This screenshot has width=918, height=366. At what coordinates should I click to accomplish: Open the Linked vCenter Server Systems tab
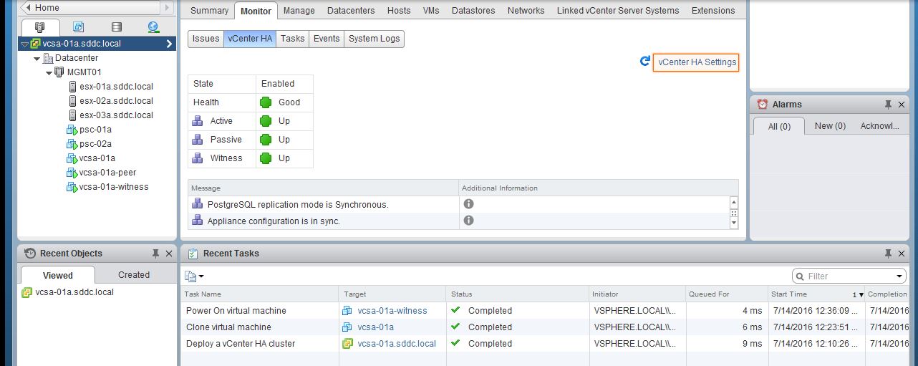(x=617, y=11)
